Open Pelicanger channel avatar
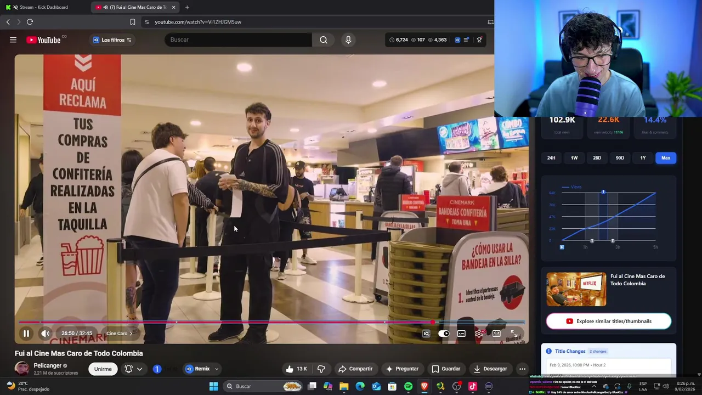The width and height of the screenshot is (702, 395). (22, 369)
